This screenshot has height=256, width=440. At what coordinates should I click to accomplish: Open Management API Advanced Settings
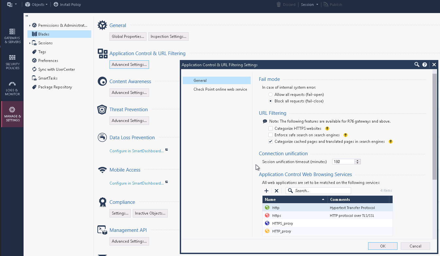[129, 241]
